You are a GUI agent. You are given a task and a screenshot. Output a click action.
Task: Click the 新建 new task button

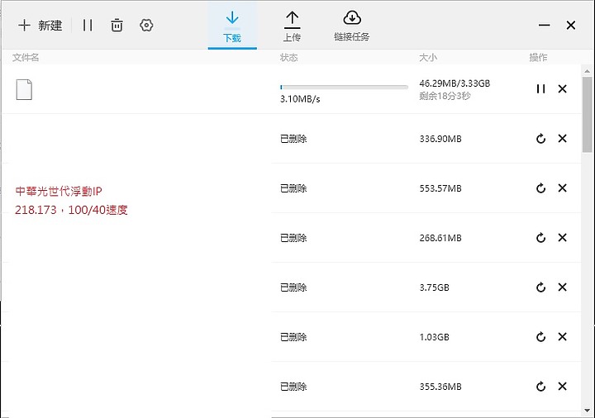click(x=40, y=26)
